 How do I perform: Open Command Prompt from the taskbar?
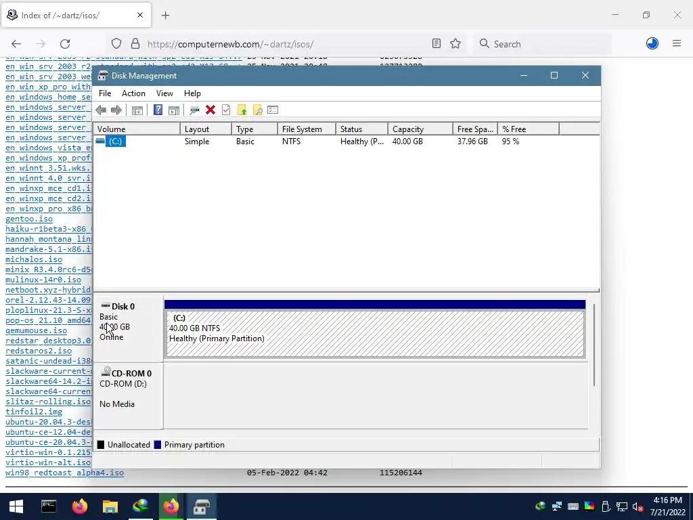[x=49, y=506]
